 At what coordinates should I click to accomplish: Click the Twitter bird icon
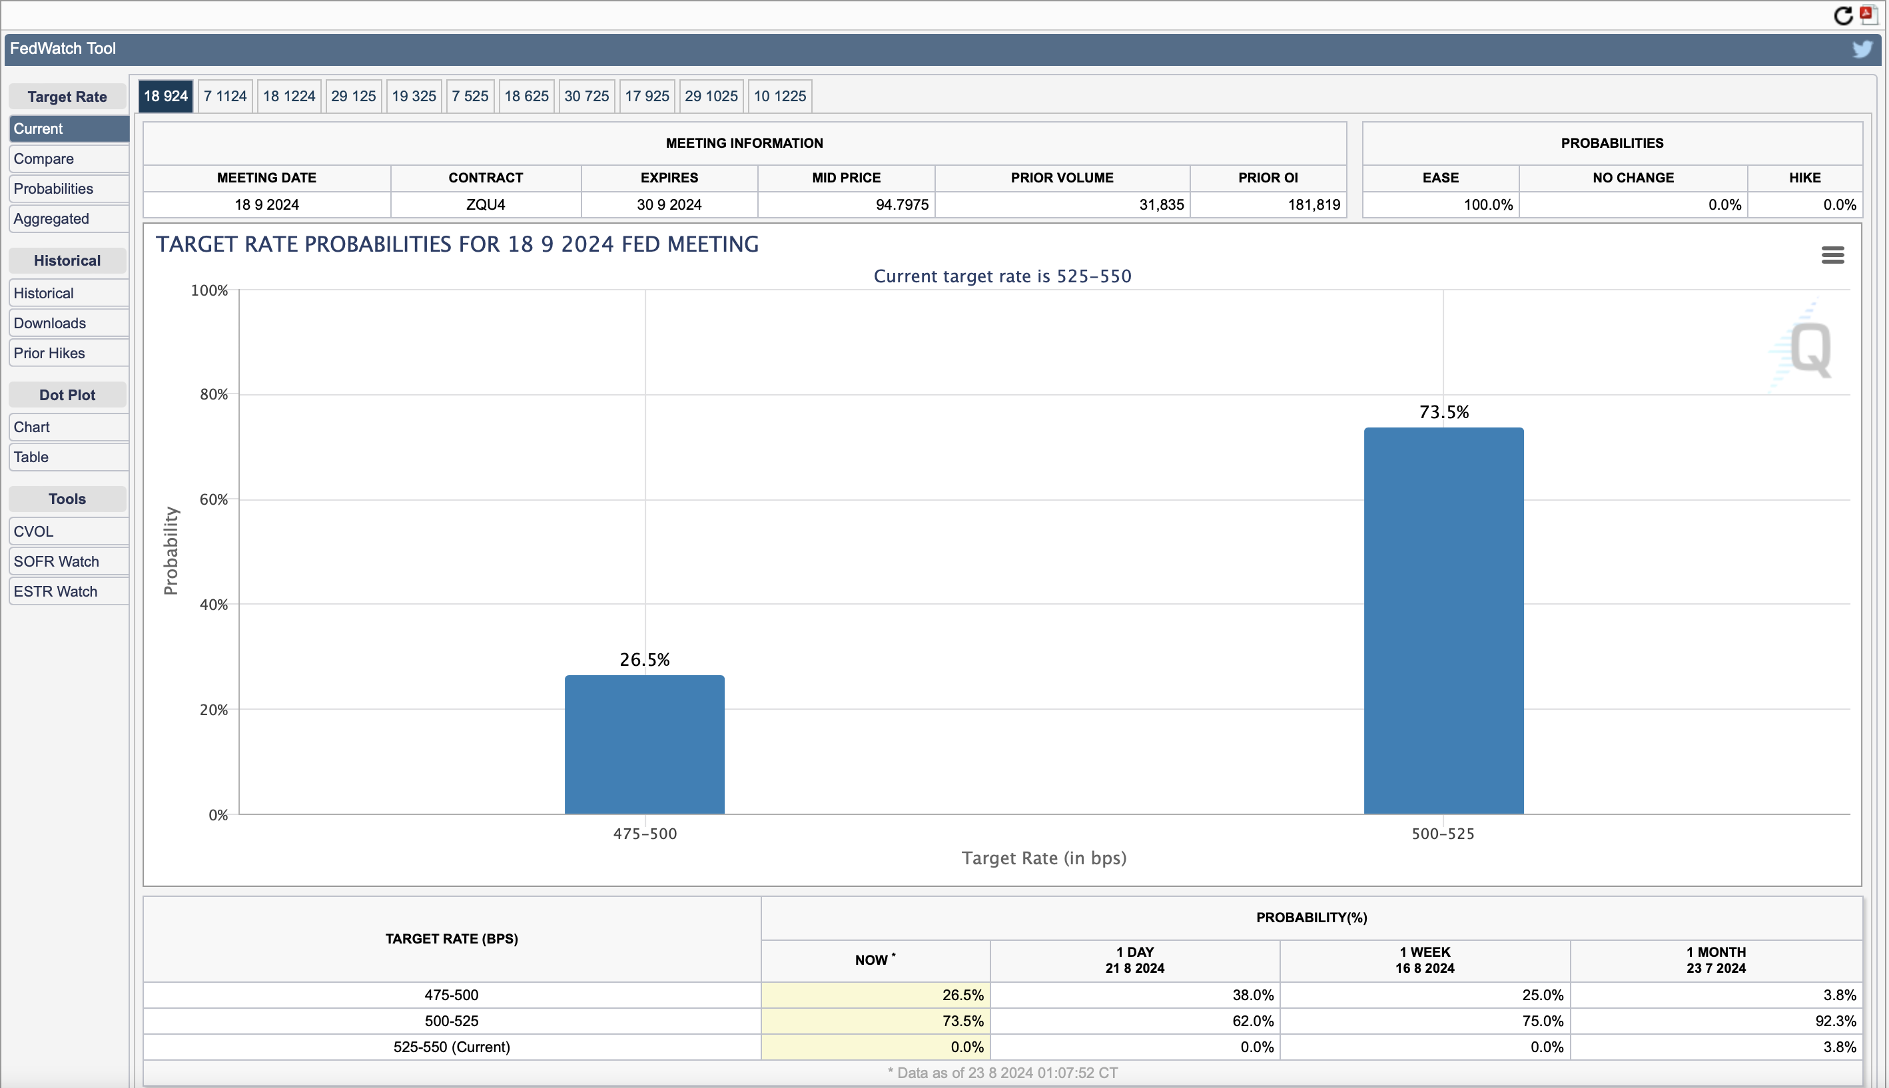[1862, 49]
